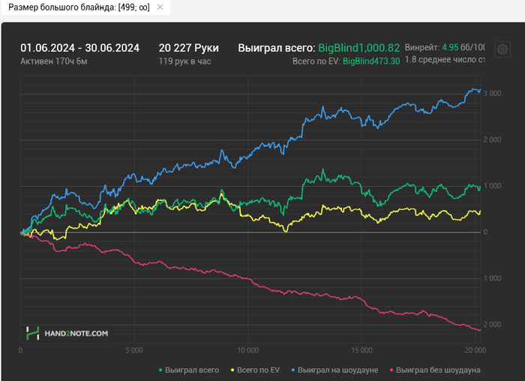Toggle the red "Выиграл без шоудауна" legend series
This screenshot has height=381, width=525.
coord(435,370)
